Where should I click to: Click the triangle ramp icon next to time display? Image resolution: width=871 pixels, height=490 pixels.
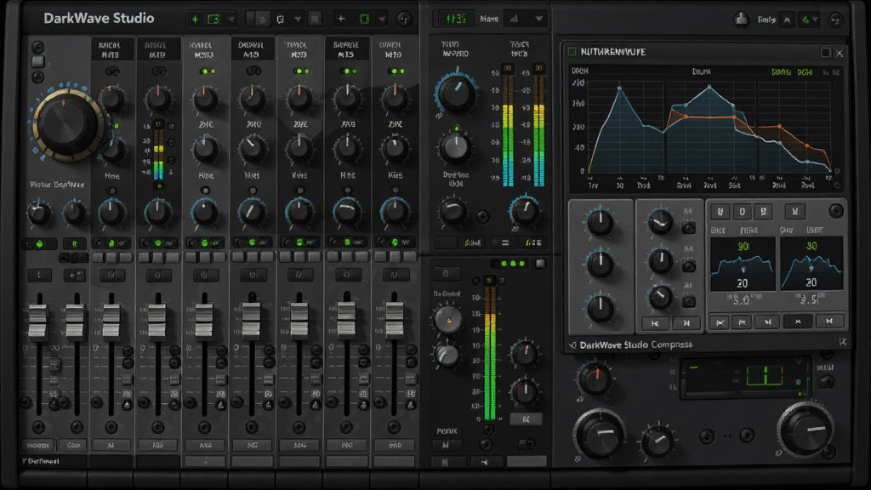[514, 19]
